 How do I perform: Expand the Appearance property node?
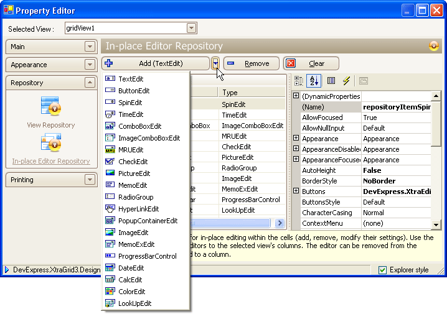pyautogui.click(x=296, y=138)
